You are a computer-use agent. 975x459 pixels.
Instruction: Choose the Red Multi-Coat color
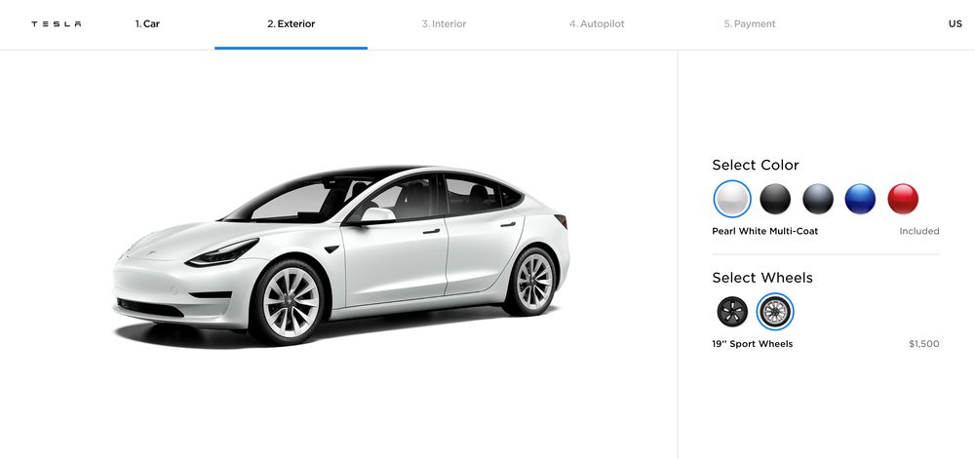[x=903, y=199]
